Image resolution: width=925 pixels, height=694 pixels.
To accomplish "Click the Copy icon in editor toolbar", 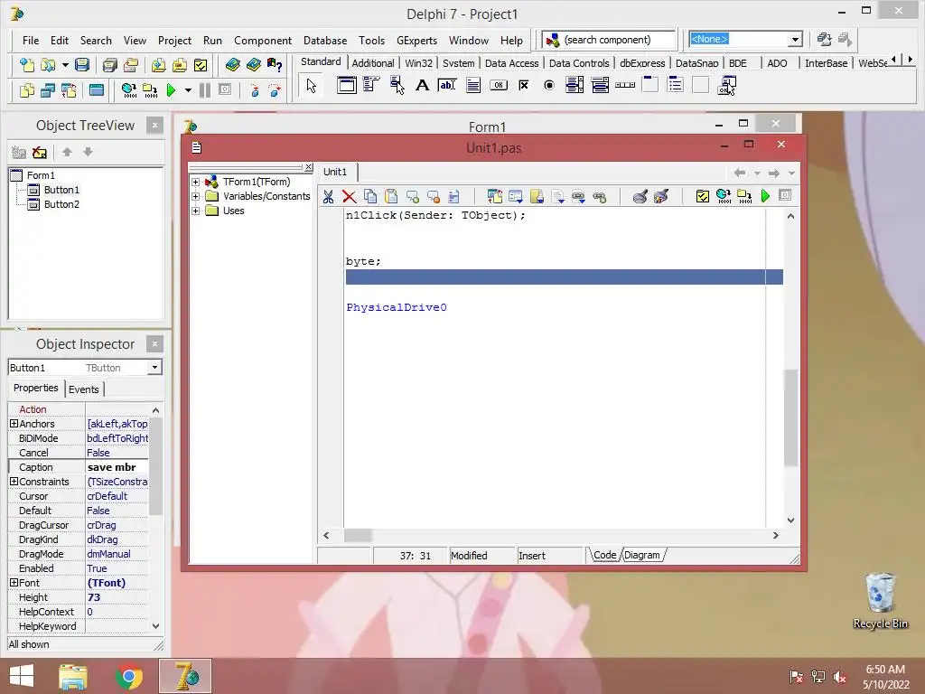I will (369, 196).
